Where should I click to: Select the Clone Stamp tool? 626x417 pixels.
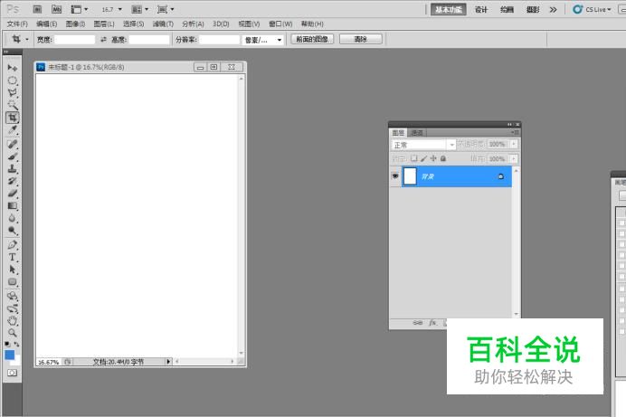(x=13, y=169)
